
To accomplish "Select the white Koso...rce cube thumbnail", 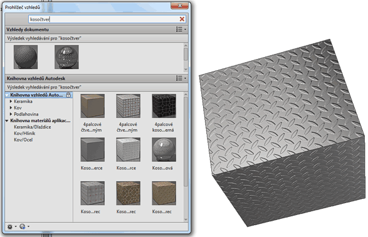I will (x=128, y=149).
